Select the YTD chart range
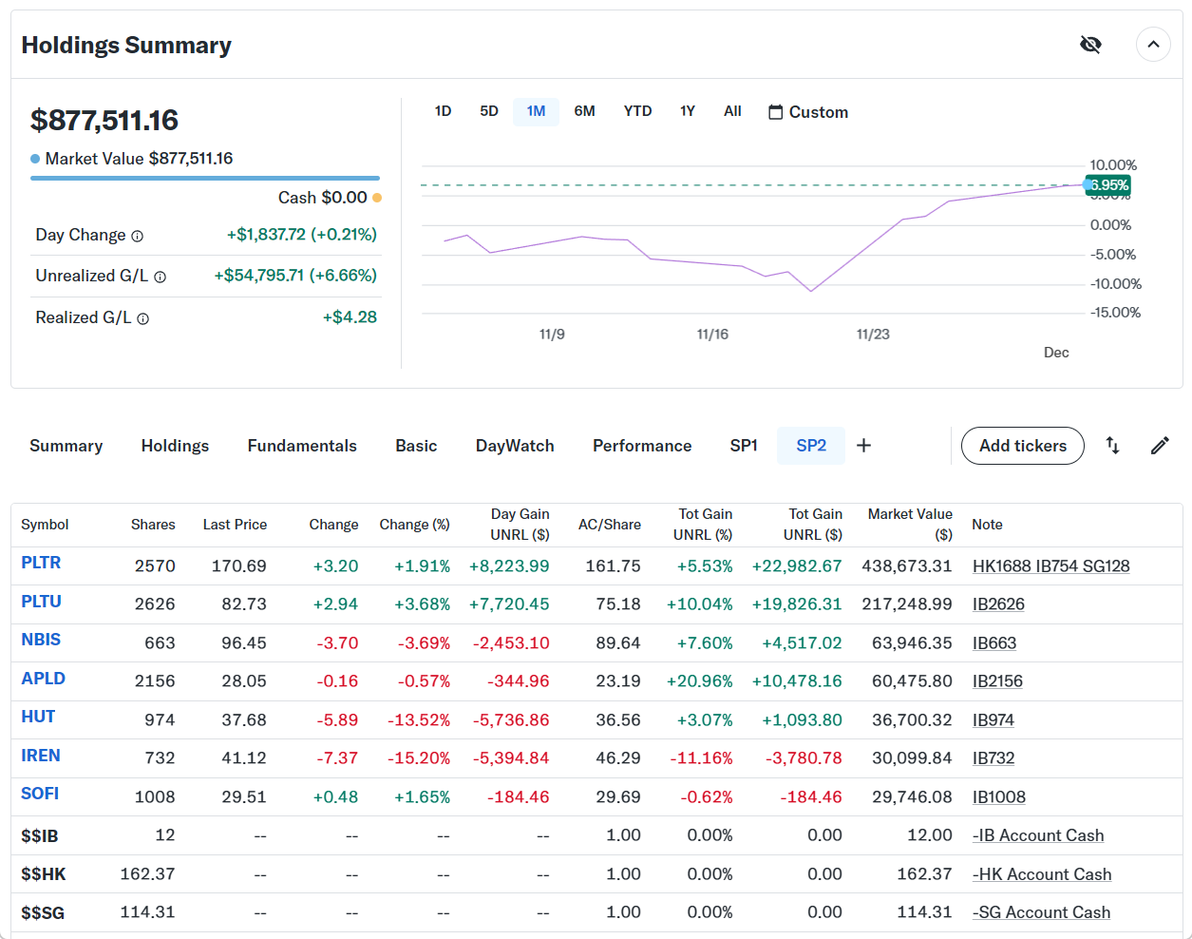 coord(637,111)
